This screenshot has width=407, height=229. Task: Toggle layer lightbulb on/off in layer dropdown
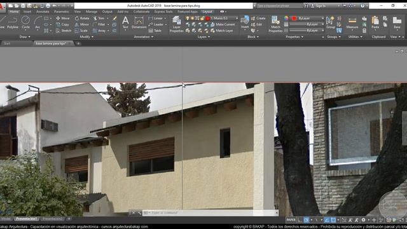pyautogui.click(x=188, y=18)
